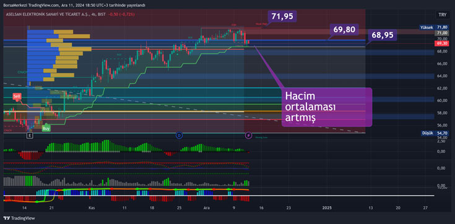Viewport: 455px width, 224px height.
Task: Click the 69,80 price callout
Action: click(344, 29)
